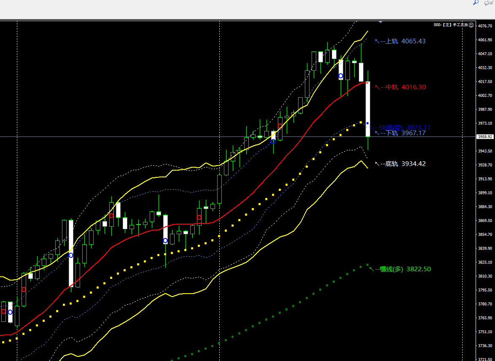
Task: Click price scale value 4032.30
Action: [x=485, y=67]
